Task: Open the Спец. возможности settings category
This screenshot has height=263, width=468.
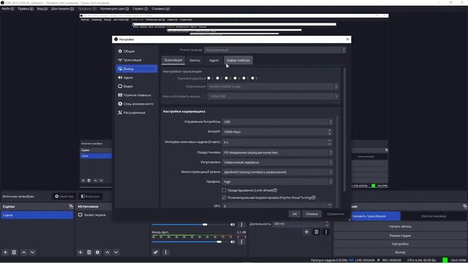Action: pyautogui.click(x=137, y=104)
